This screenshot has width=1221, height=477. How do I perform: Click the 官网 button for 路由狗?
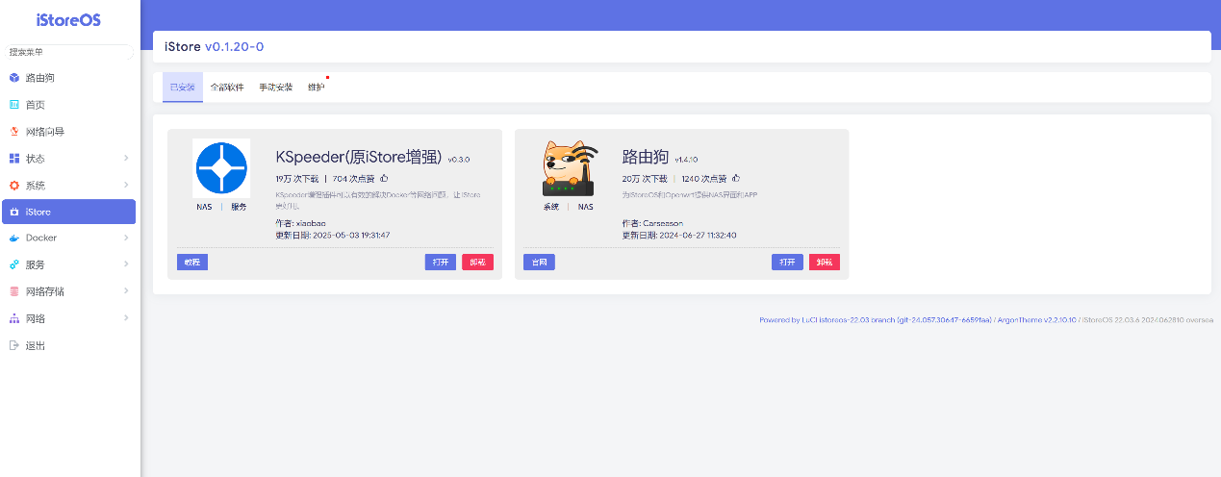pos(539,262)
